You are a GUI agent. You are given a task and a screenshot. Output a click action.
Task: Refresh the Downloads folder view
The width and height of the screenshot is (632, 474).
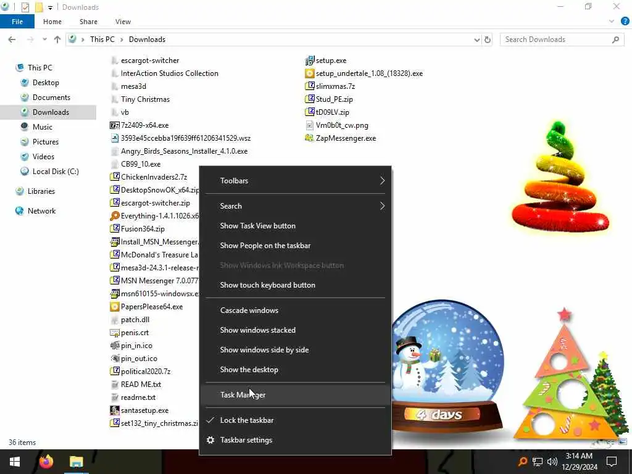coord(488,39)
